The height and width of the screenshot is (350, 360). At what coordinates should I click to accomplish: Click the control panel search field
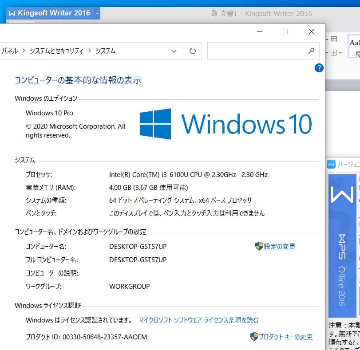[x=263, y=51]
